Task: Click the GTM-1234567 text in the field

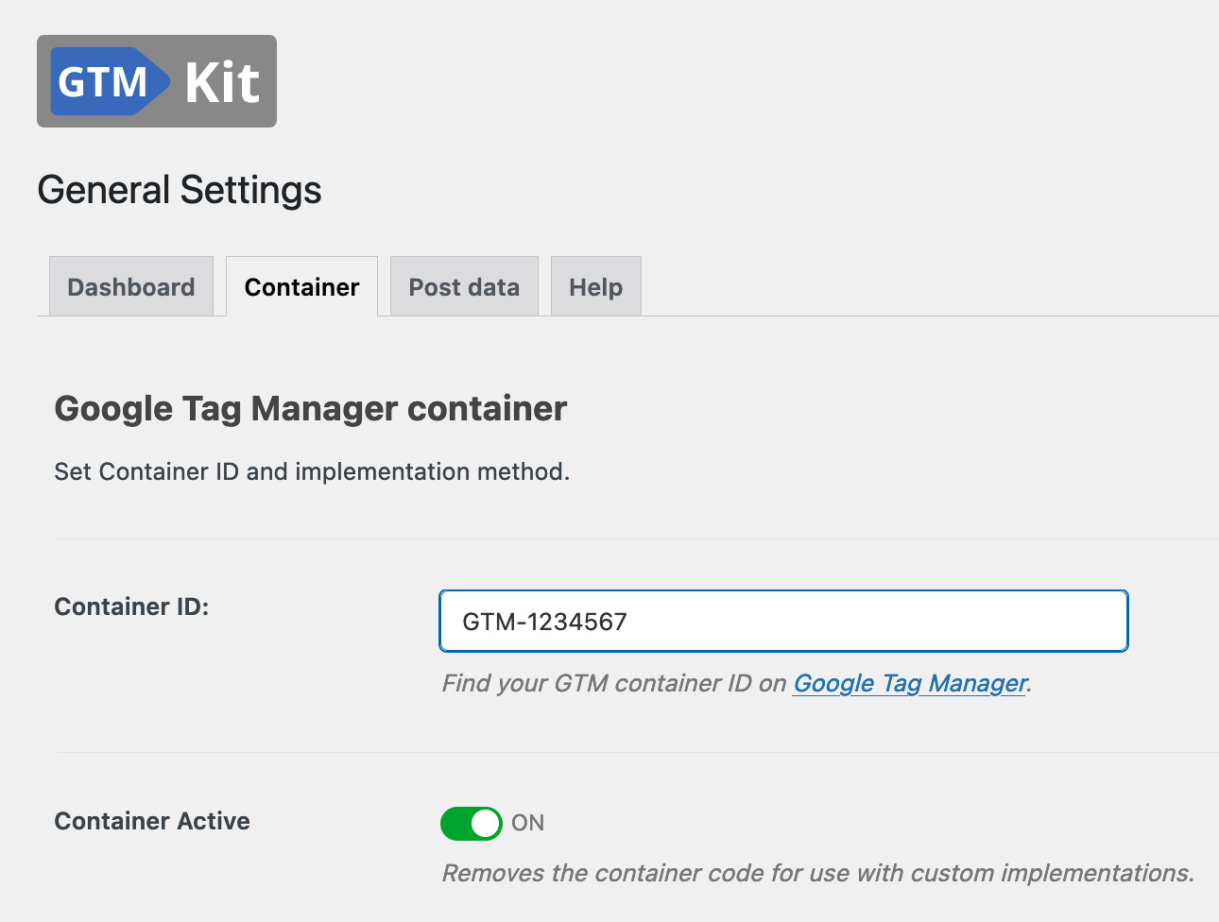Action: 544,622
